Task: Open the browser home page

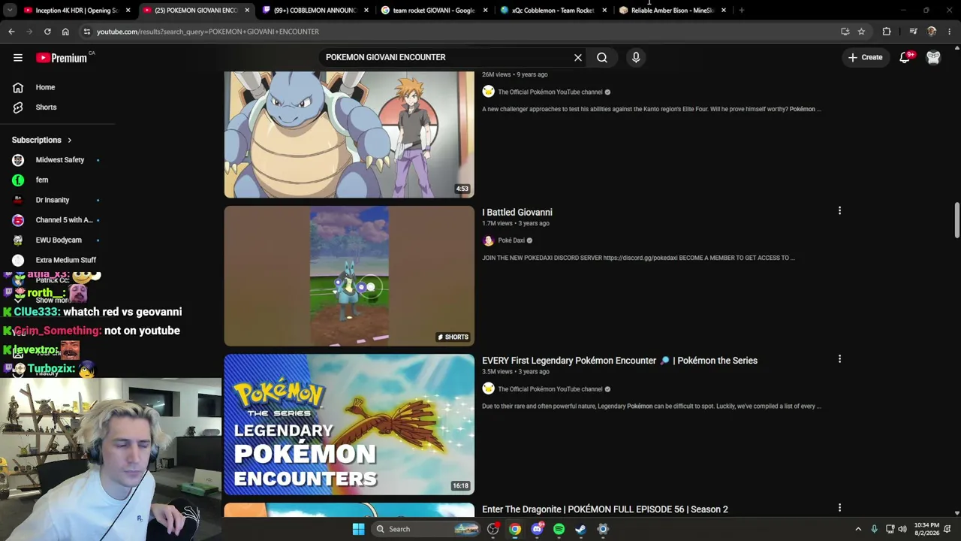Action: 65,32
